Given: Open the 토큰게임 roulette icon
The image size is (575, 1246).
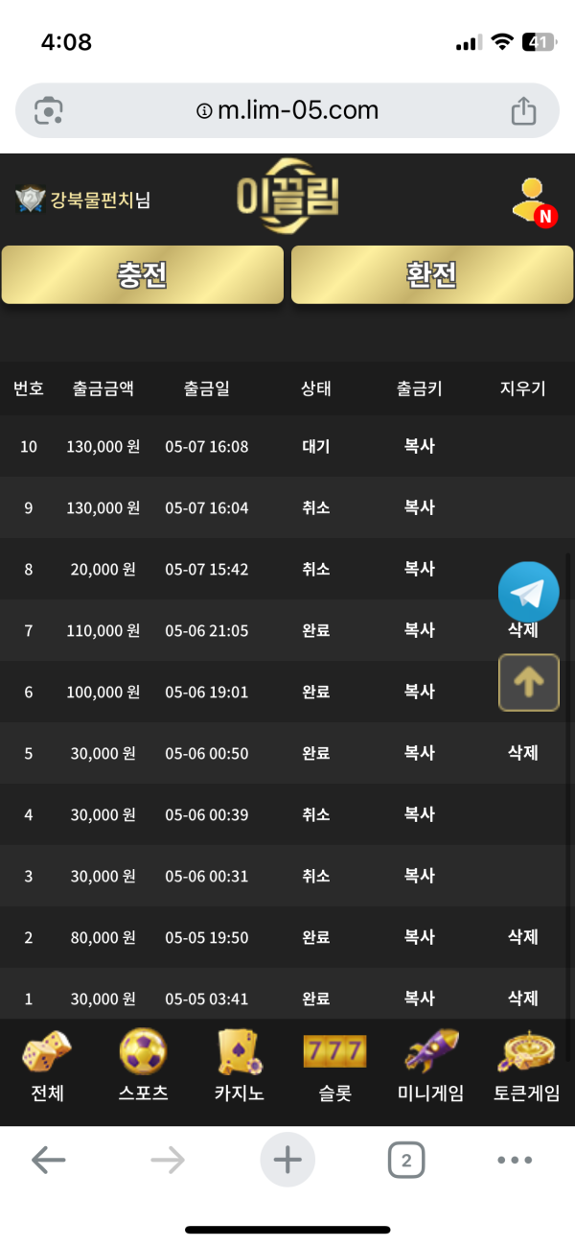Looking at the screenshot, I should [x=527, y=1051].
